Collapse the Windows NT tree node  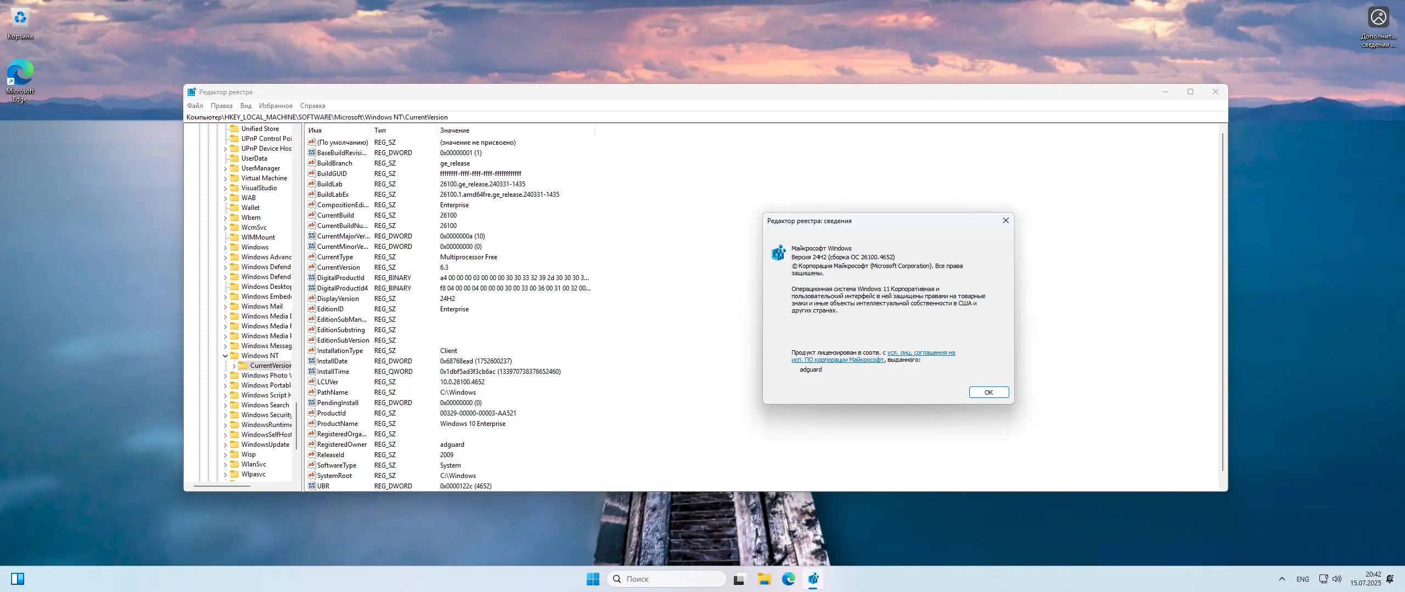coord(225,356)
